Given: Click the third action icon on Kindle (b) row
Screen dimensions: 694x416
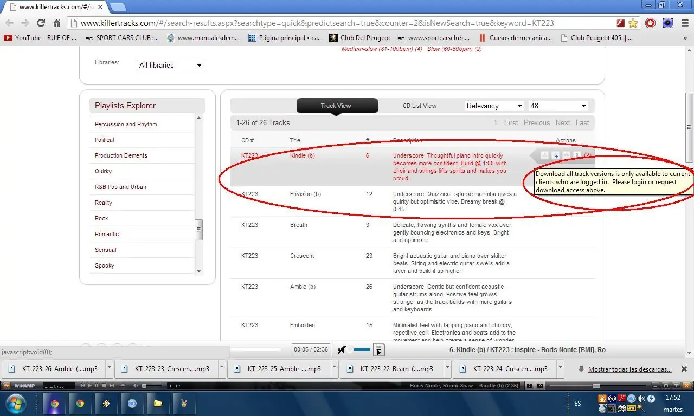Looking at the screenshot, I should [x=567, y=155].
